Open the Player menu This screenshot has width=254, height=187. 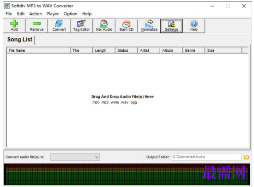[x=53, y=14]
